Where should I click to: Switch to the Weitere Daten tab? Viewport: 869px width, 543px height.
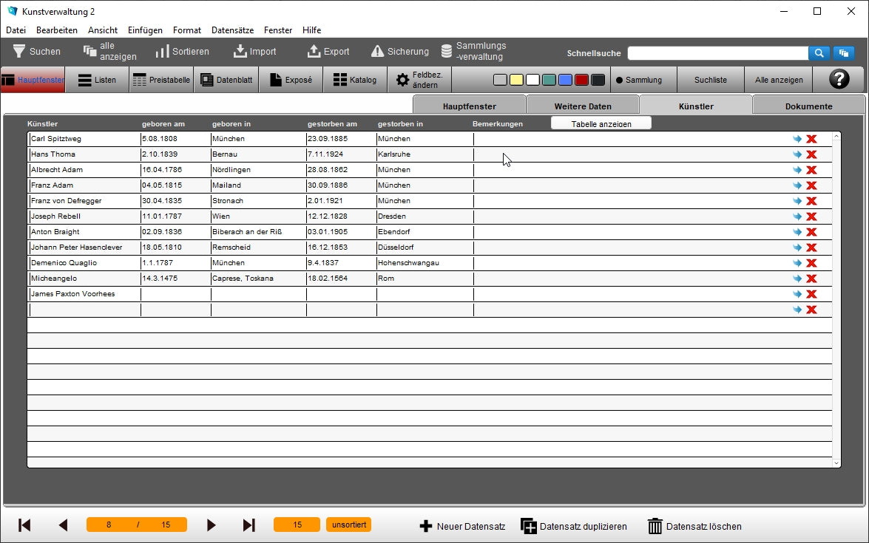coord(583,106)
